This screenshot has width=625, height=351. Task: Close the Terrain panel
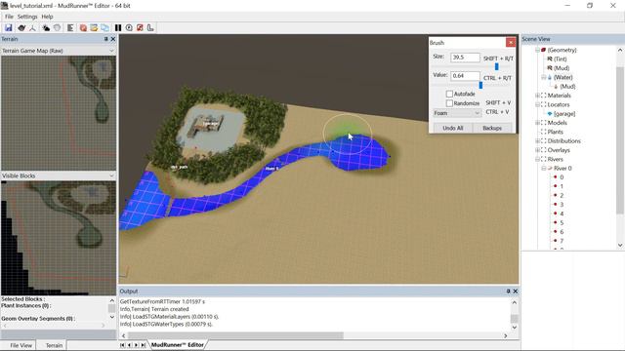click(113, 39)
